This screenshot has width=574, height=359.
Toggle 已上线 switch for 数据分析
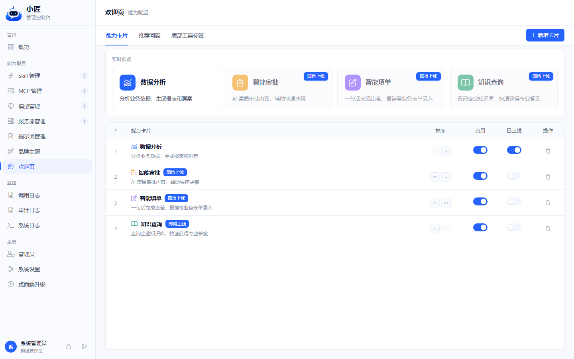pos(514,150)
